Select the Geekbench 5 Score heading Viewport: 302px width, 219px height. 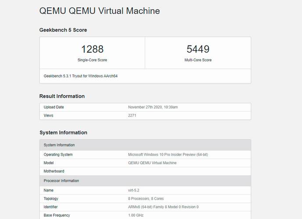click(63, 30)
